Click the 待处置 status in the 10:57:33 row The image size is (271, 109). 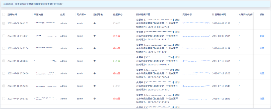pos(117,99)
